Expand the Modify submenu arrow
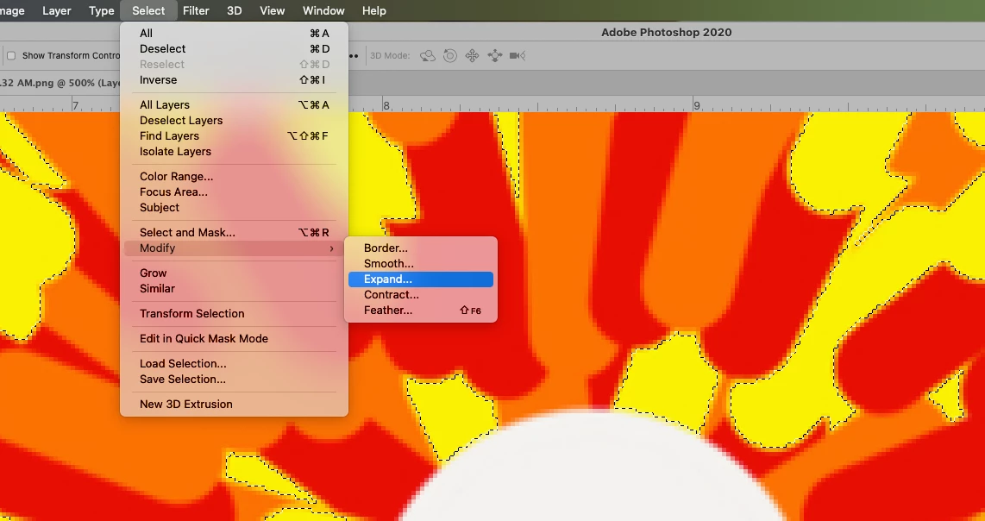Image resolution: width=985 pixels, height=521 pixels. [331, 248]
